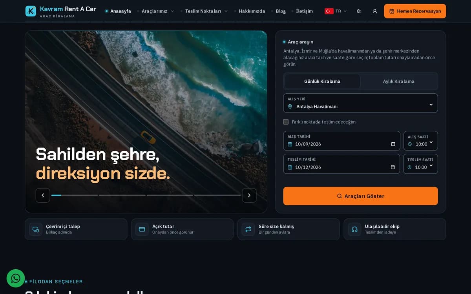Select Günlük Kiralama option

point(322,82)
